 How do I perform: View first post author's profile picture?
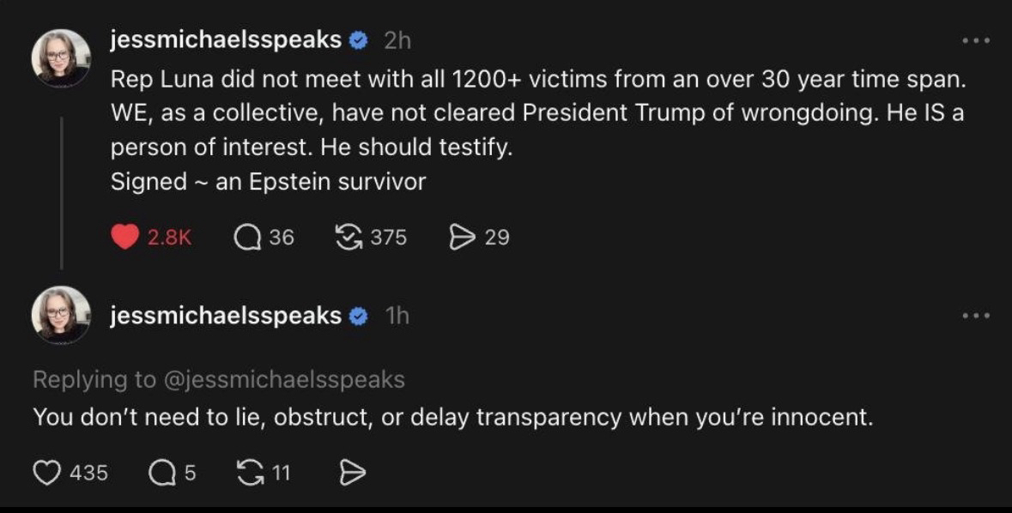point(61,57)
